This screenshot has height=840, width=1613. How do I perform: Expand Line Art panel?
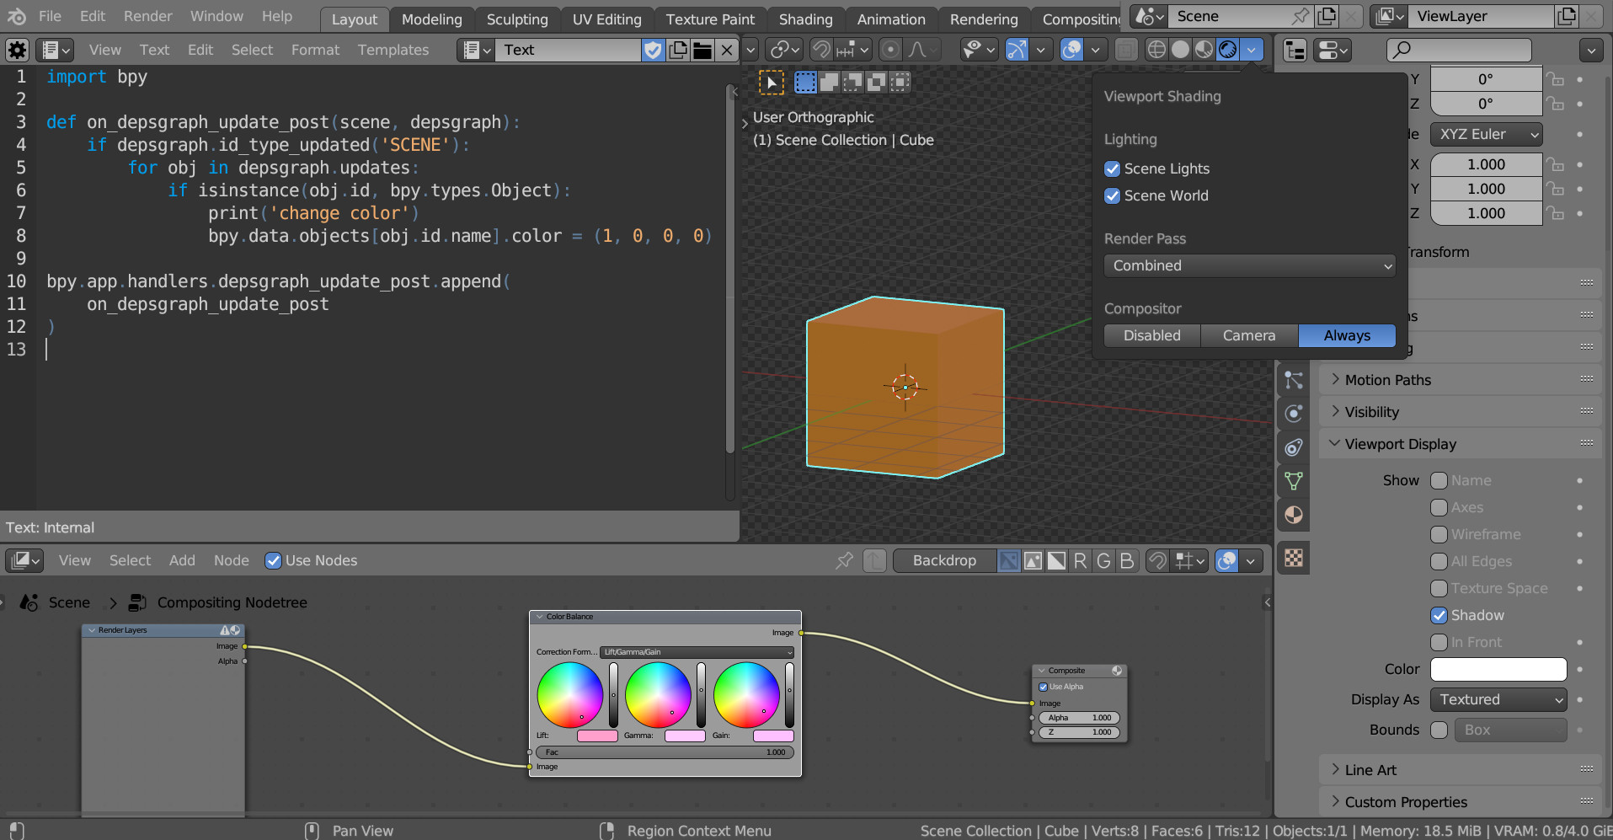1460,770
